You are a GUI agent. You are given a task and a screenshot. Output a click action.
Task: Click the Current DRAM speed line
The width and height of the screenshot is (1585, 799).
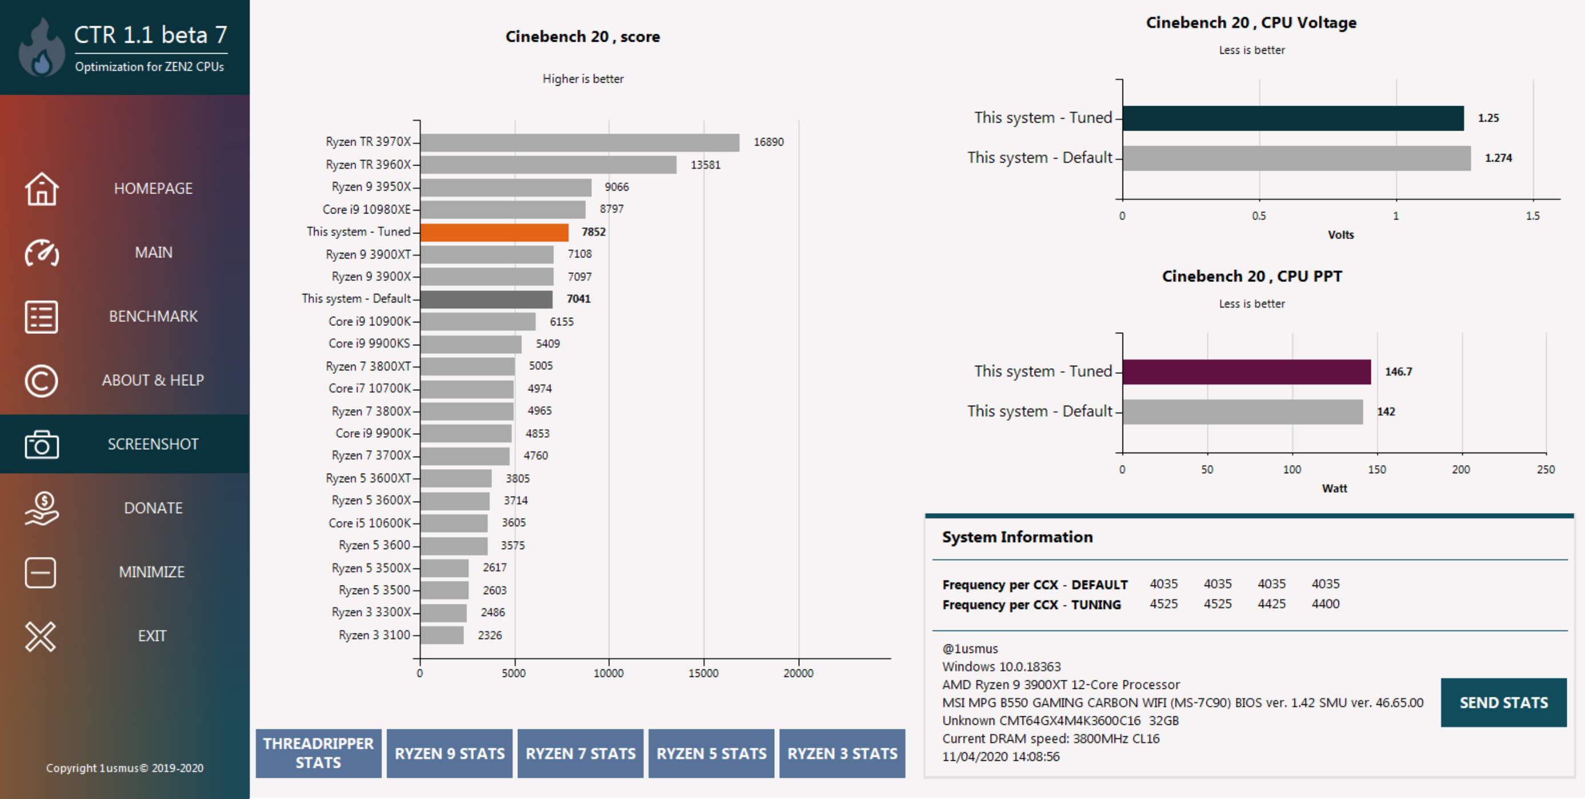[x=1051, y=738]
